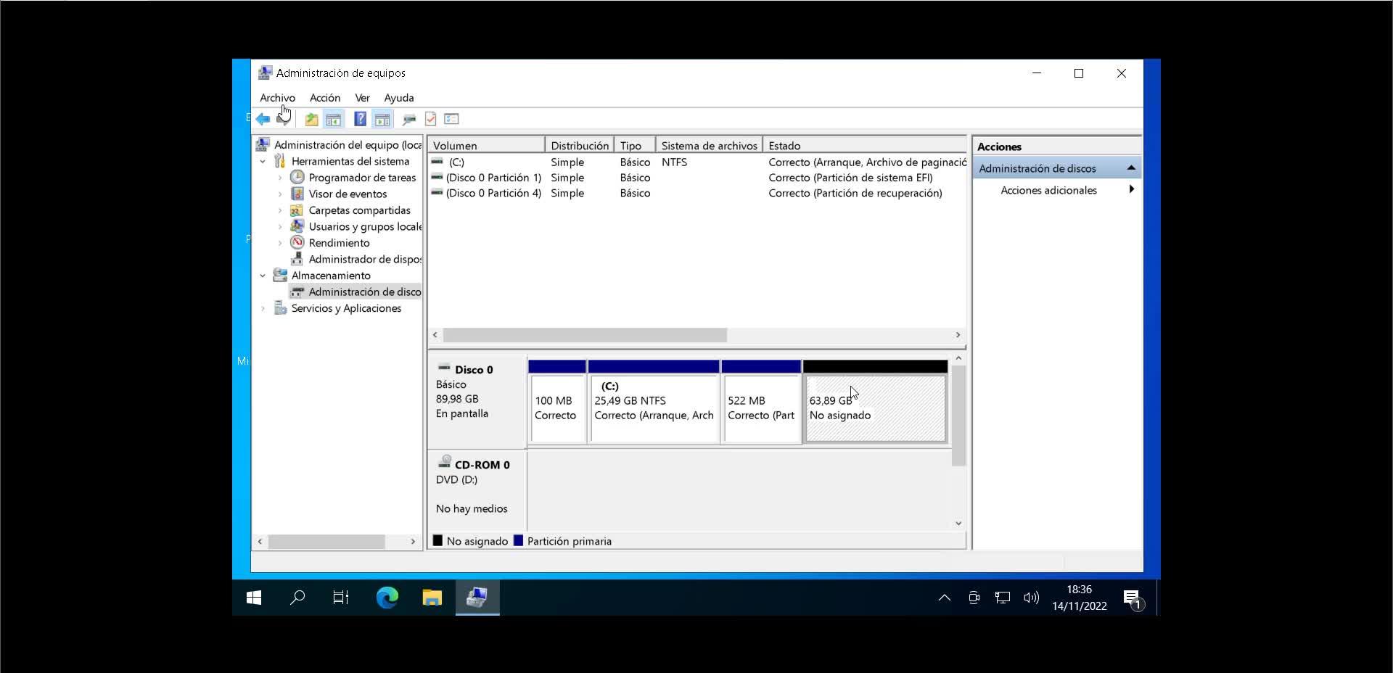This screenshot has width=1393, height=673.
Task: Open the Acción menu
Action: (324, 98)
